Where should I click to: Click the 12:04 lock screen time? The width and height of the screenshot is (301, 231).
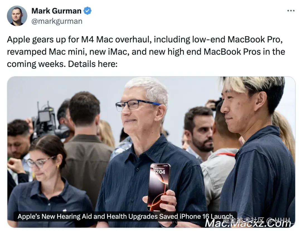click(x=159, y=172)
